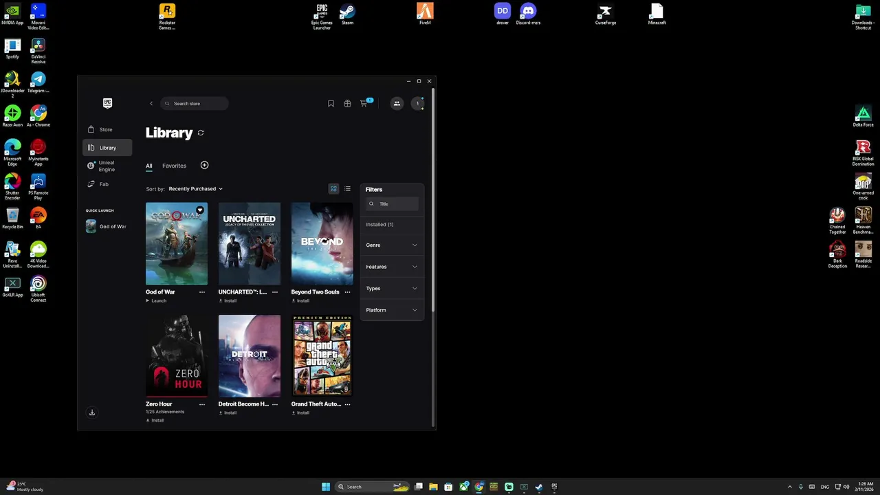Click God of War in Quick Launch
Viewport: 880px width, 495px height.
point(107,226)
